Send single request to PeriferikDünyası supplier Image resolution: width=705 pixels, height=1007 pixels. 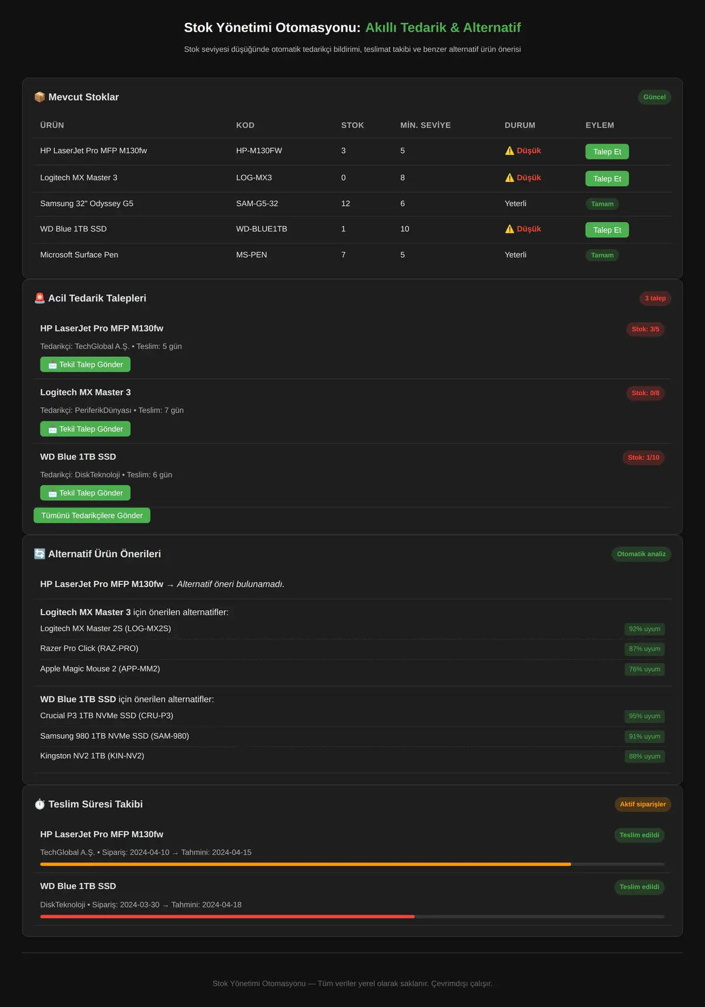click(85, 429)
